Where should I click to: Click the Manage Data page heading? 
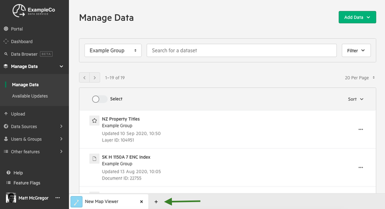tap(106, 18)
